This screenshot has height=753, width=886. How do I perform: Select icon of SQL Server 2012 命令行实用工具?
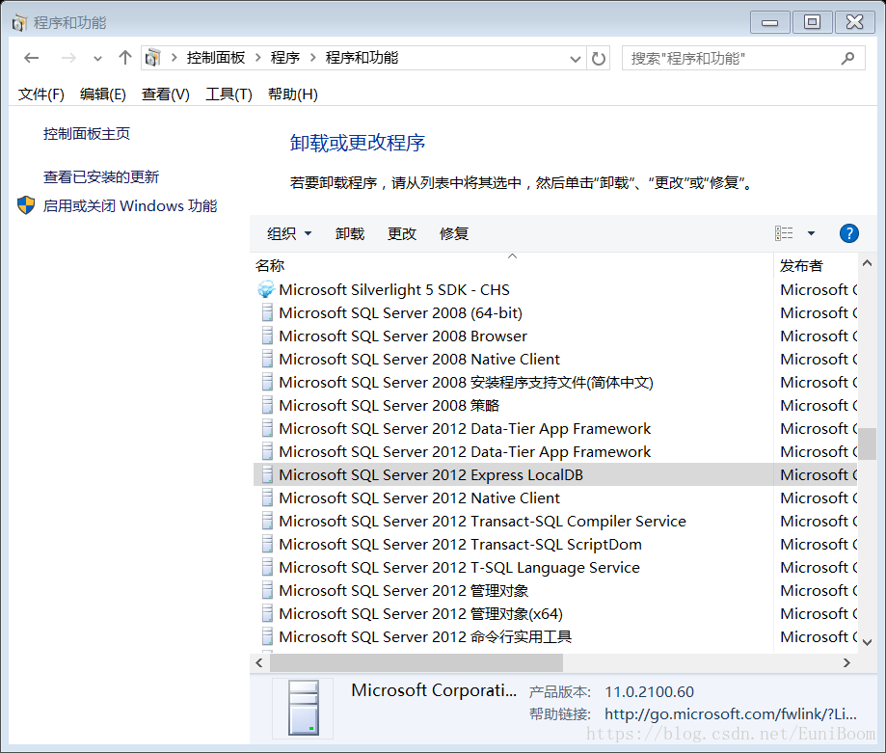point(267,637)
